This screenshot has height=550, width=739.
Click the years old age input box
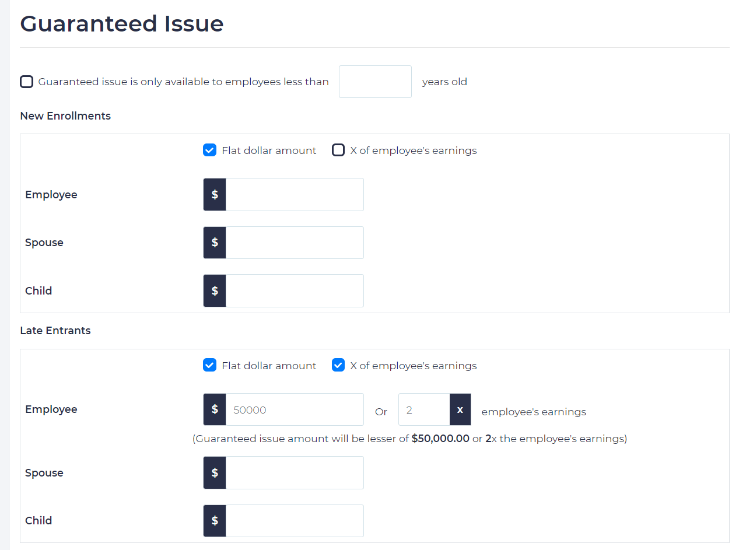pyautogui.click(x=375, y=82)
